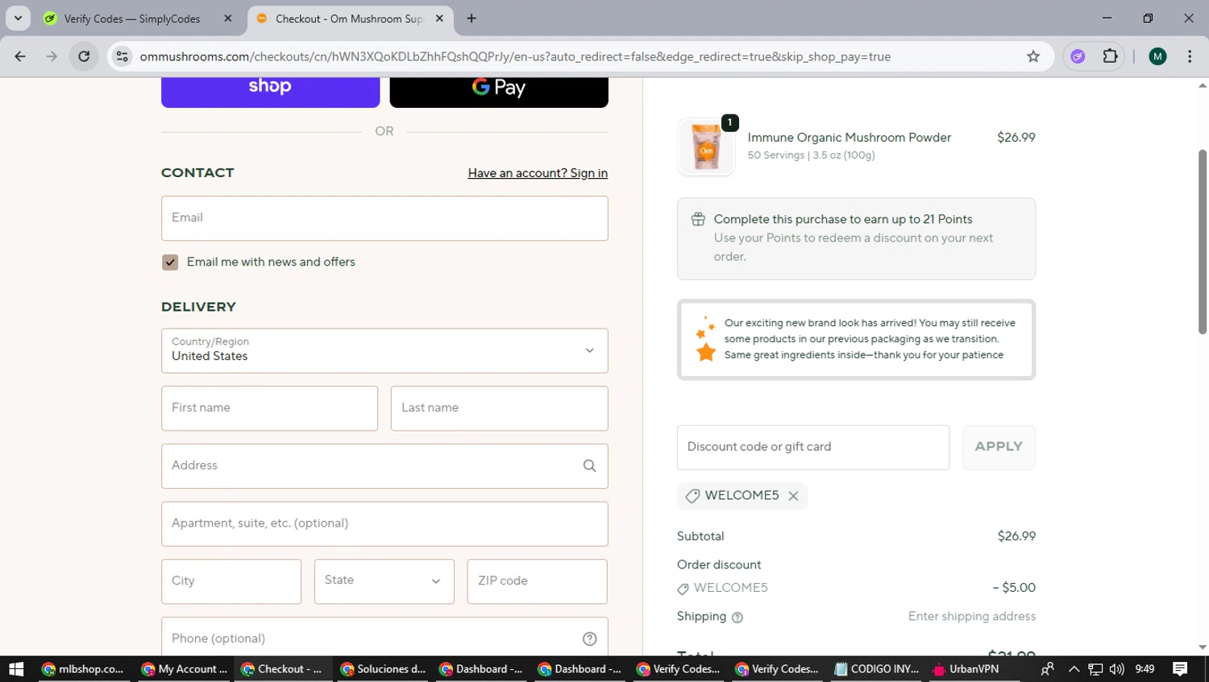
Task: Open the State dropdown
Action: tap(384, 581)
